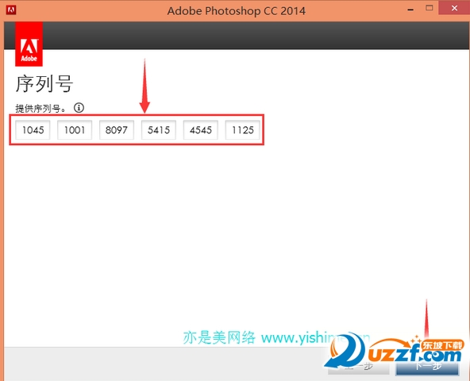Select serial field containing 1001

(x=75, y=130)
